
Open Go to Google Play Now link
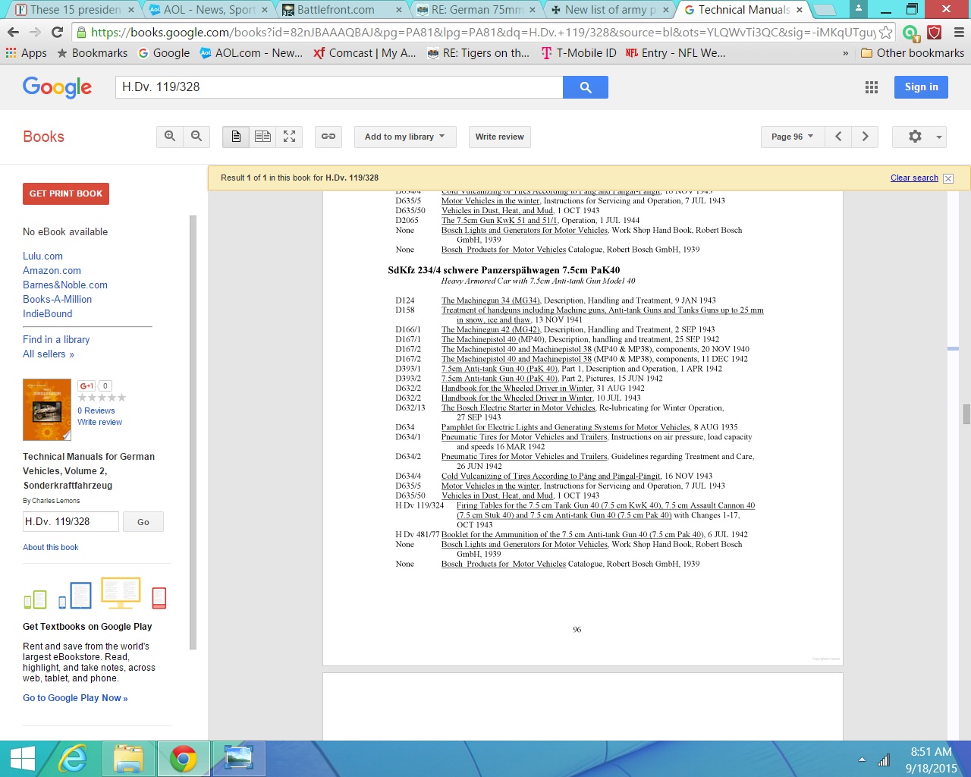[75, 698]
